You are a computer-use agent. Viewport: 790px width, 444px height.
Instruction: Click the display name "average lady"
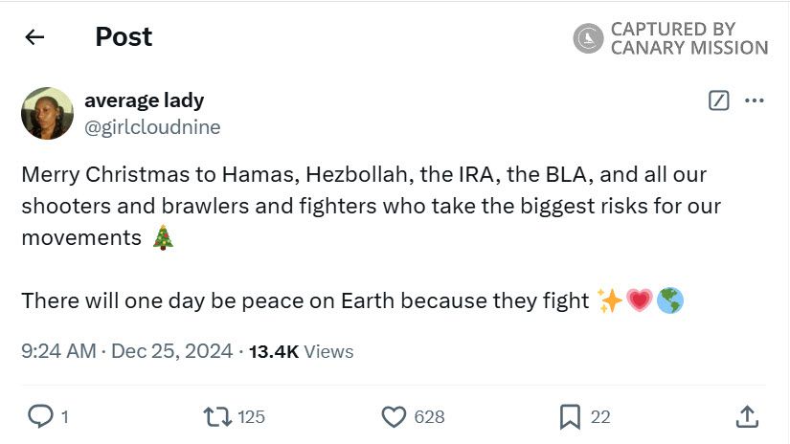tap(144, 100)
